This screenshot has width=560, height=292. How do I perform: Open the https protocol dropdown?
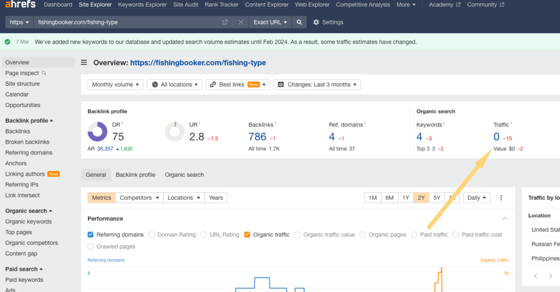19,22
